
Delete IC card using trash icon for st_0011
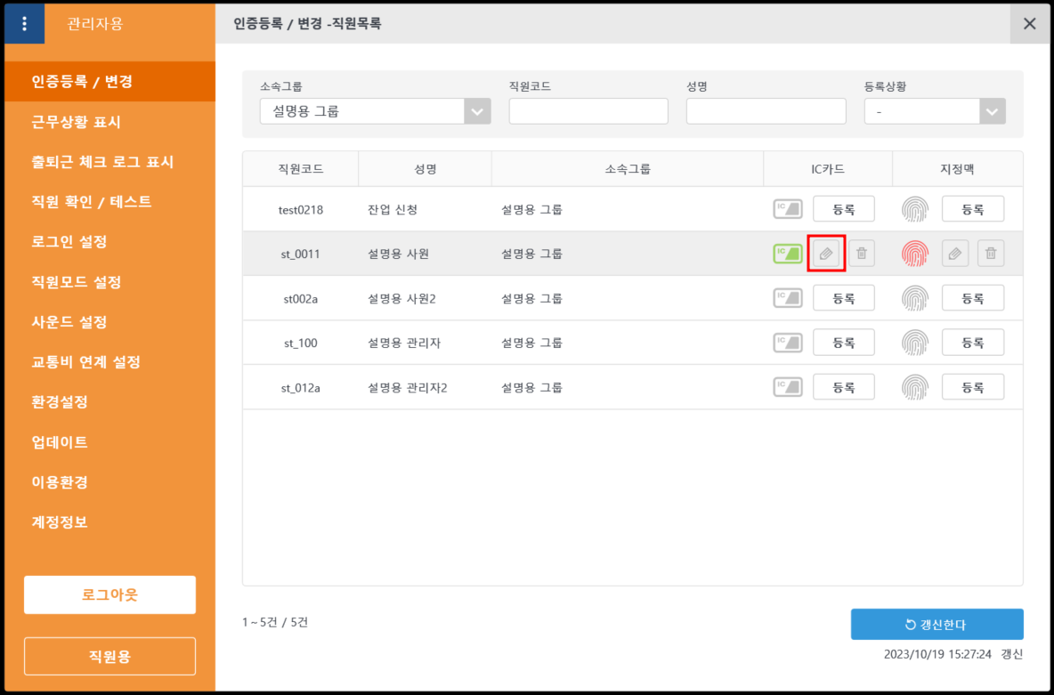coord(861,254)
